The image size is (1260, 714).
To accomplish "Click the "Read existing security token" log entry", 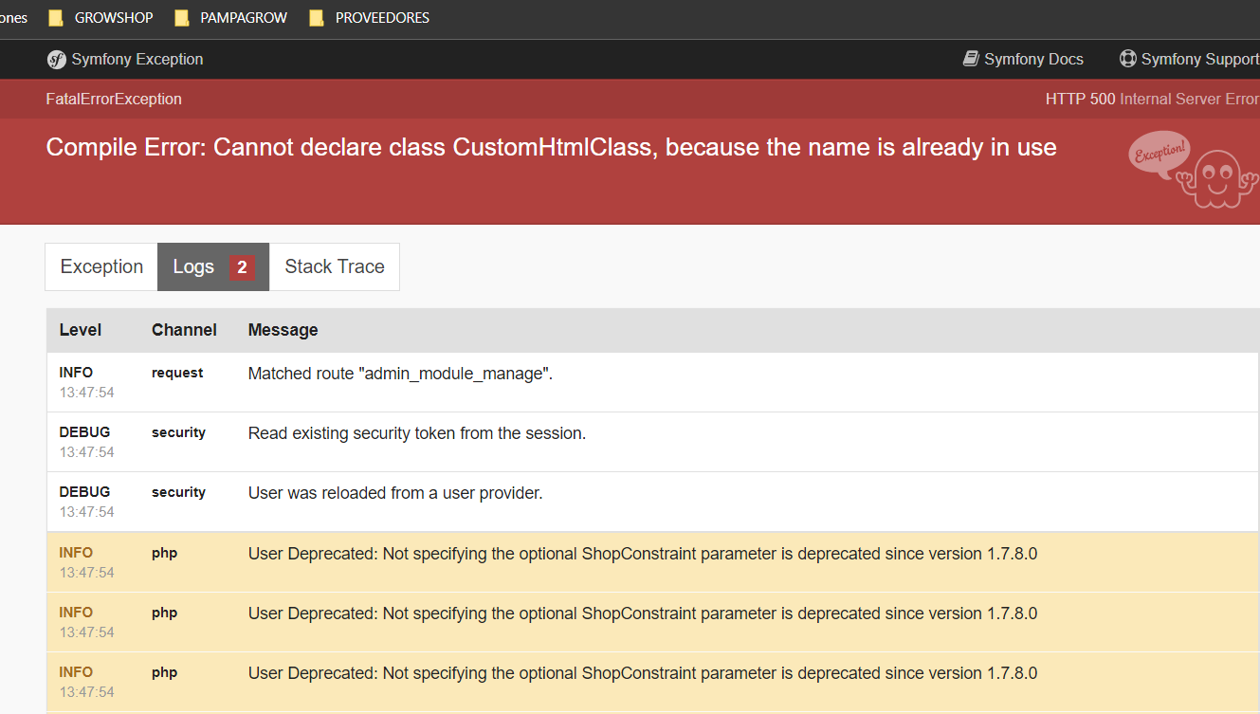I will (417, 433).
